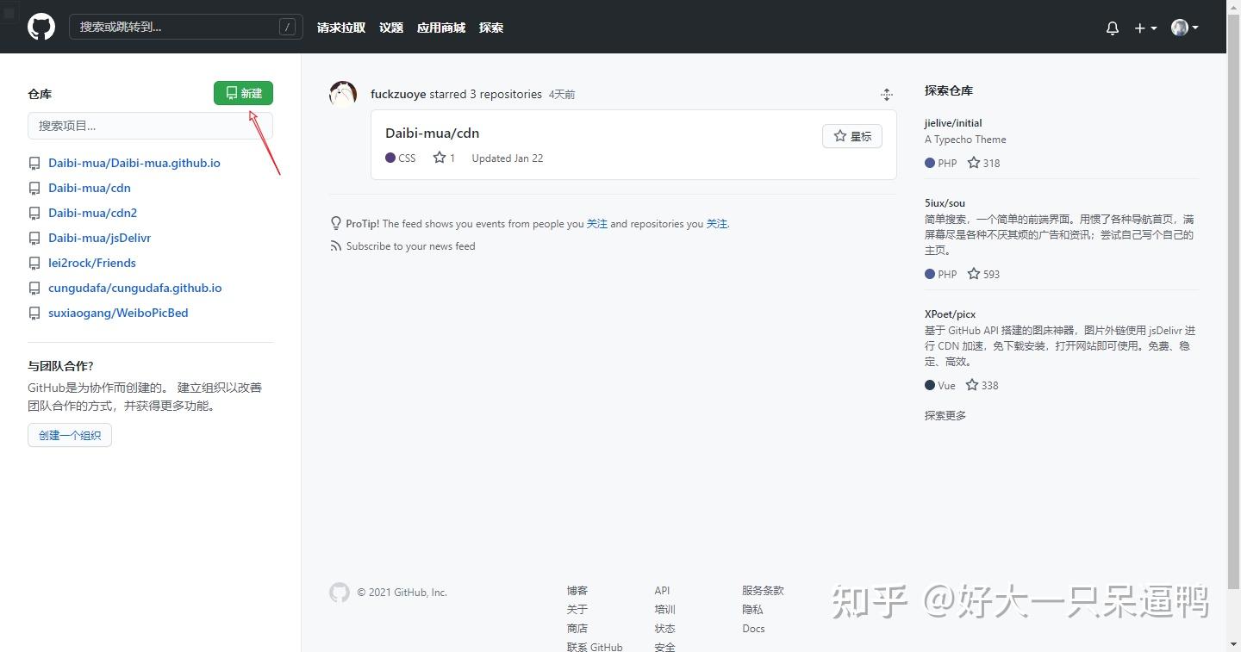Click the 创建一个组织 button
Image resolution: width=1241 pixels, height=652 pixels.
click(70, 435)
